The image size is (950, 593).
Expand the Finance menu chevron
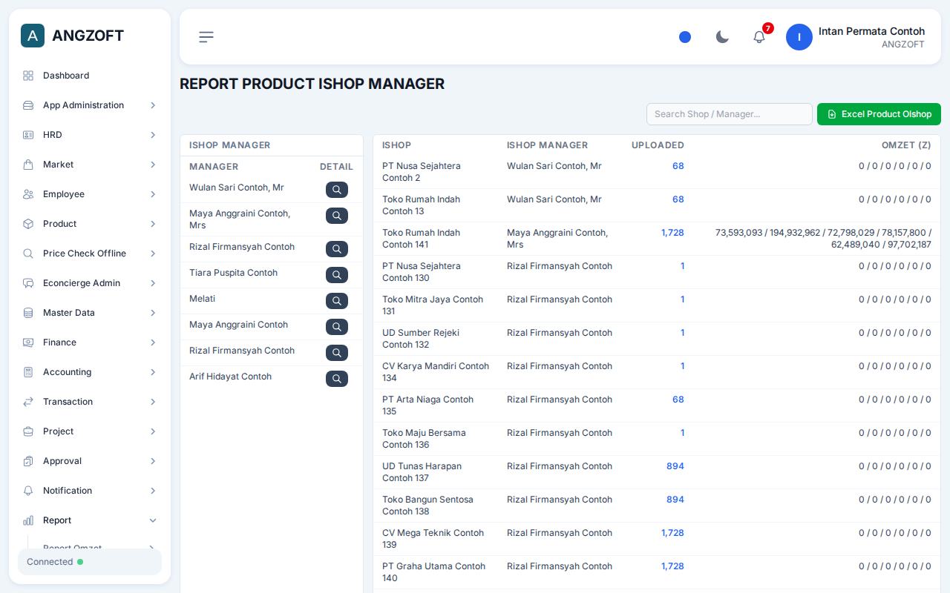coord(153,342)
